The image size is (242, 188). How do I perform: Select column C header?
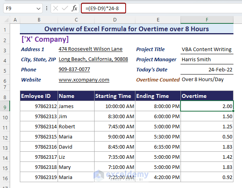[76, 20]
